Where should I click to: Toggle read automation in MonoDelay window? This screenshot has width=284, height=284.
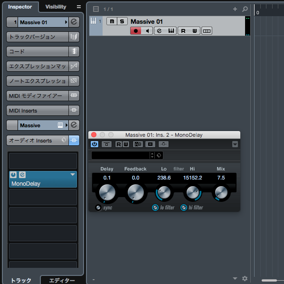(x=119, y=144)
